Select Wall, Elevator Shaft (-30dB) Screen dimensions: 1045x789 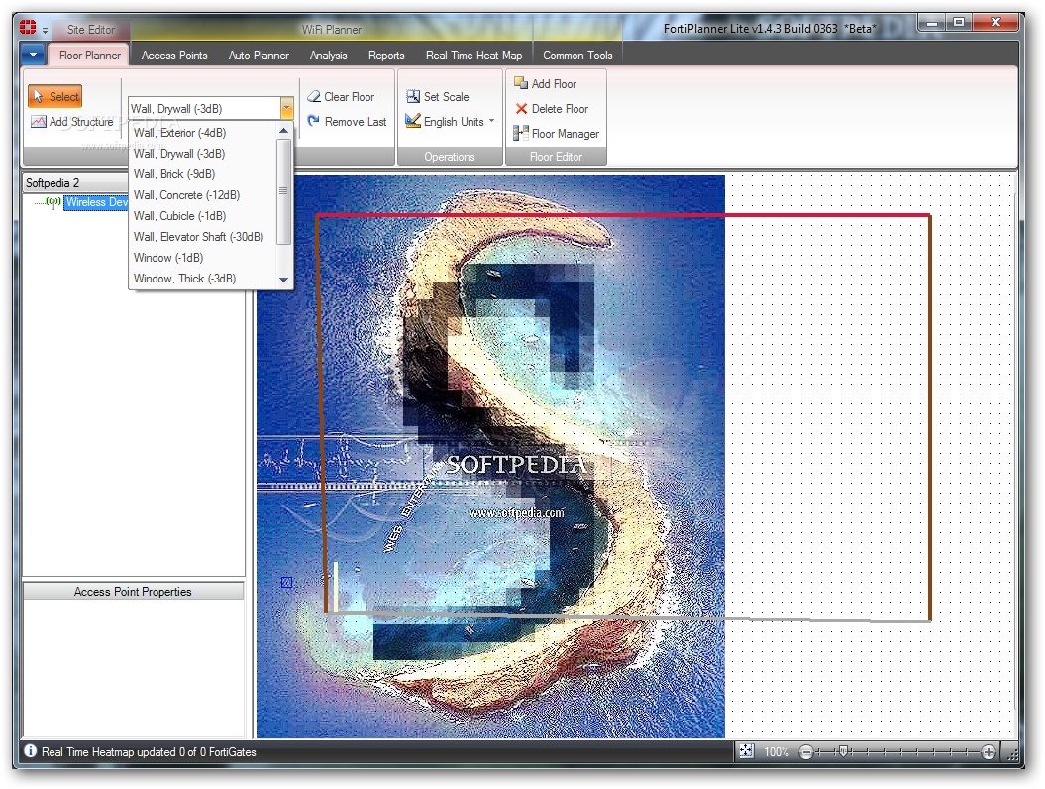tap(202, 237)
